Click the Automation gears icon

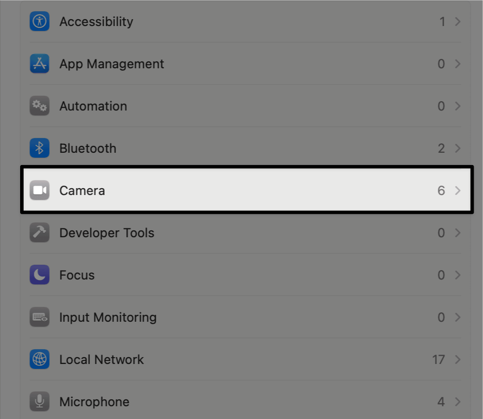(x=39, y=106)
